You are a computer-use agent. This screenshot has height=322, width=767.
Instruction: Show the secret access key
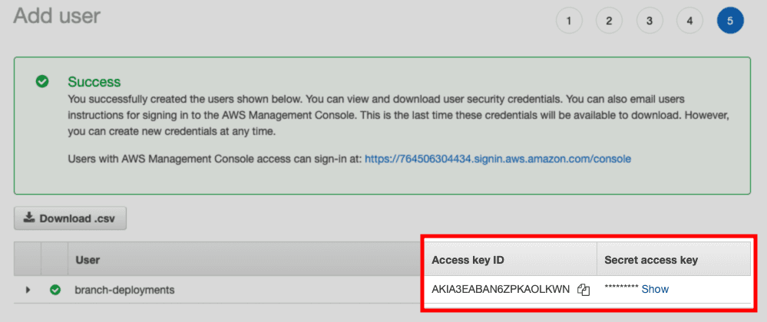(655, 289)
